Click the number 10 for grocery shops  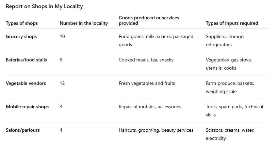[62, 36]
